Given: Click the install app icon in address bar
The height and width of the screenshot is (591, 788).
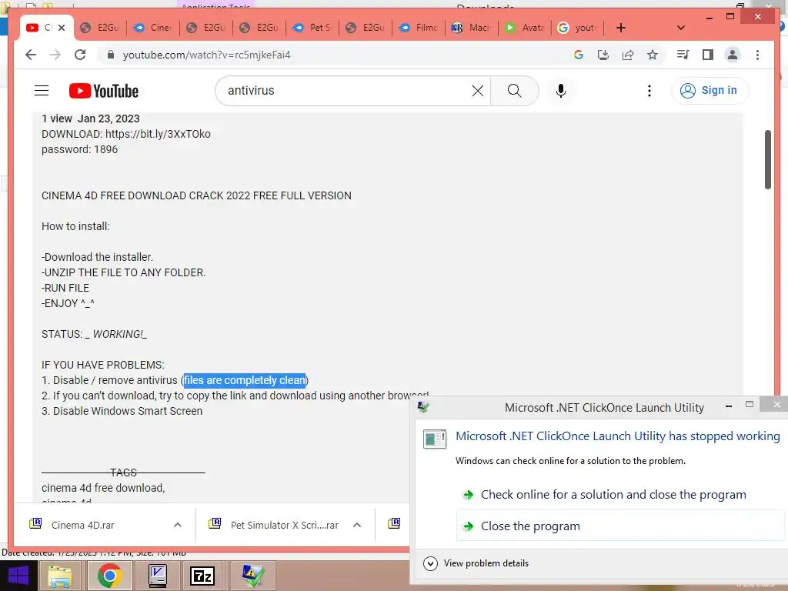Looking at the screenshot, I should click(x=603, y=55).
